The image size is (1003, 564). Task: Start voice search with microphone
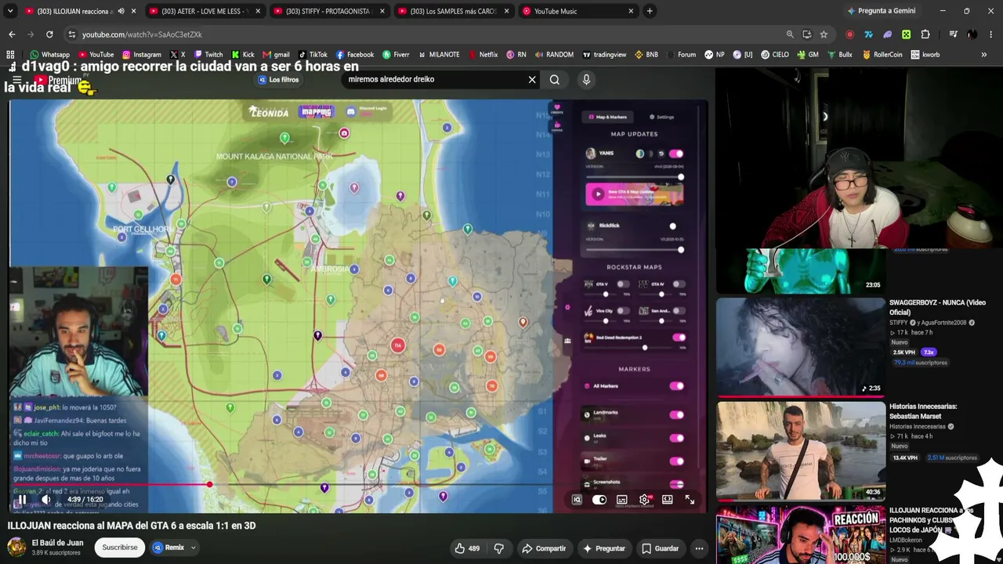point(586,79)
